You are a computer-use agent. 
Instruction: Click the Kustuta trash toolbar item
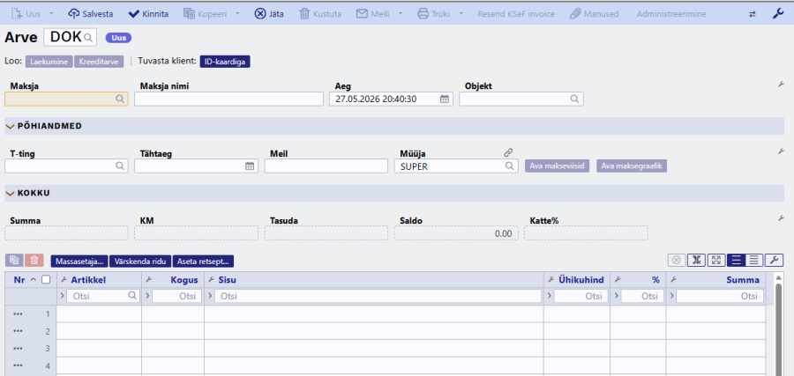[320, 13]
